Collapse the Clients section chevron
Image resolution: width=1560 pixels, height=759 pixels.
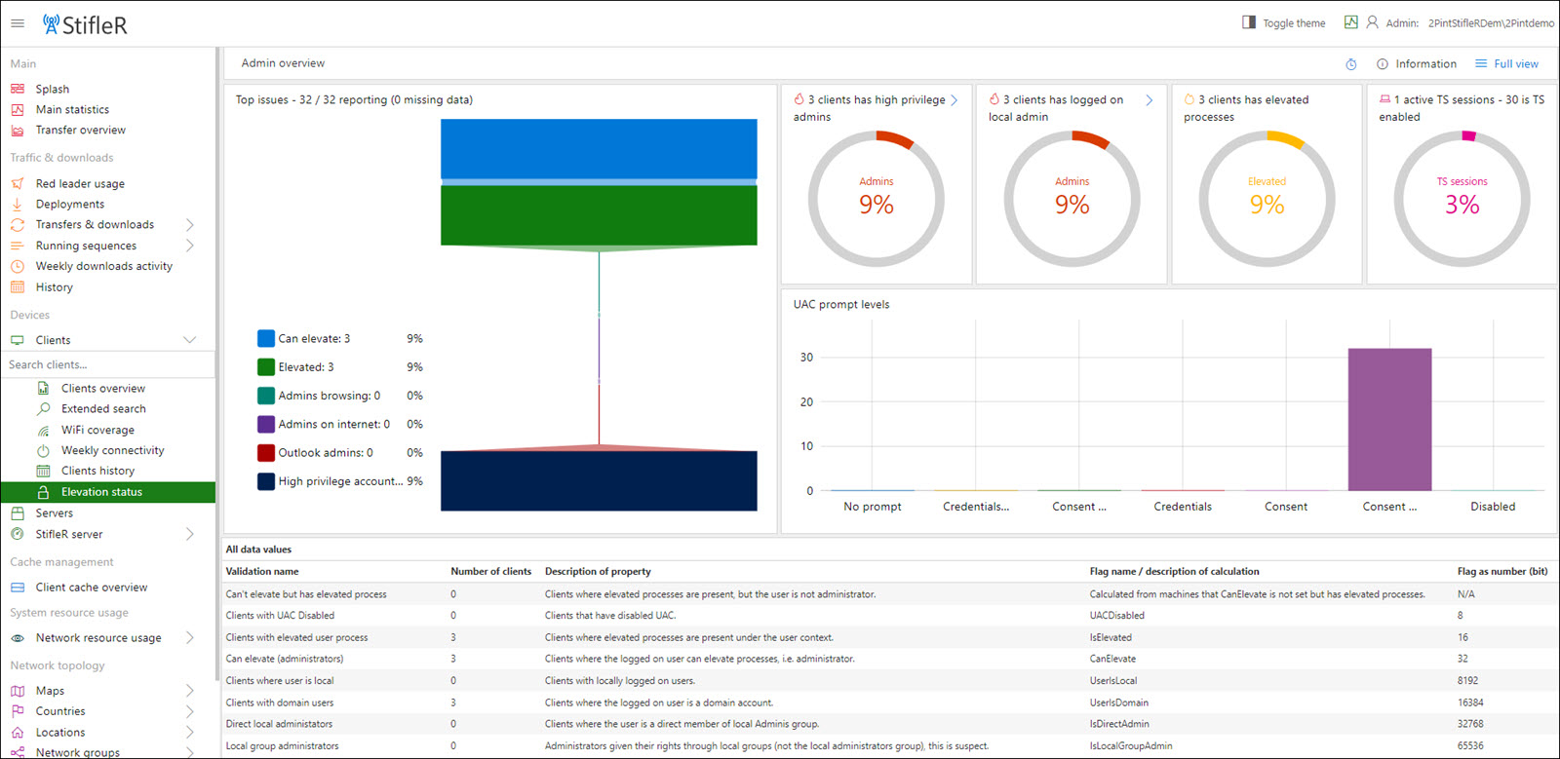coord(190,340)
